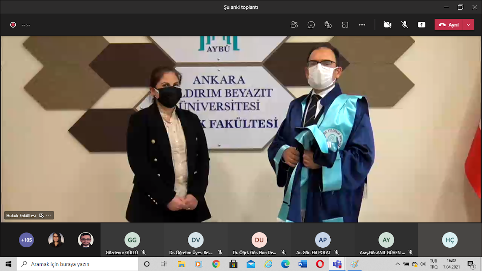Click the recording indicator dot
Image resolution: width=482 pixels, height=271 pixels.
[13, 25]
